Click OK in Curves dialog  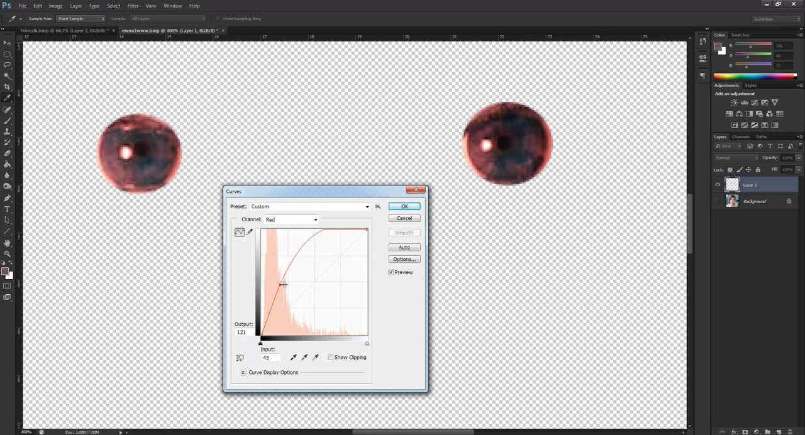(x=404, y=206)
